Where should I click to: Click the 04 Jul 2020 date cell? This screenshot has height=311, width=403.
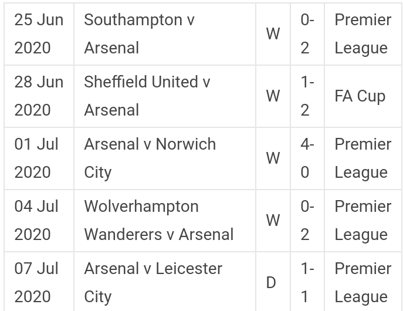(x=36, y=221)
